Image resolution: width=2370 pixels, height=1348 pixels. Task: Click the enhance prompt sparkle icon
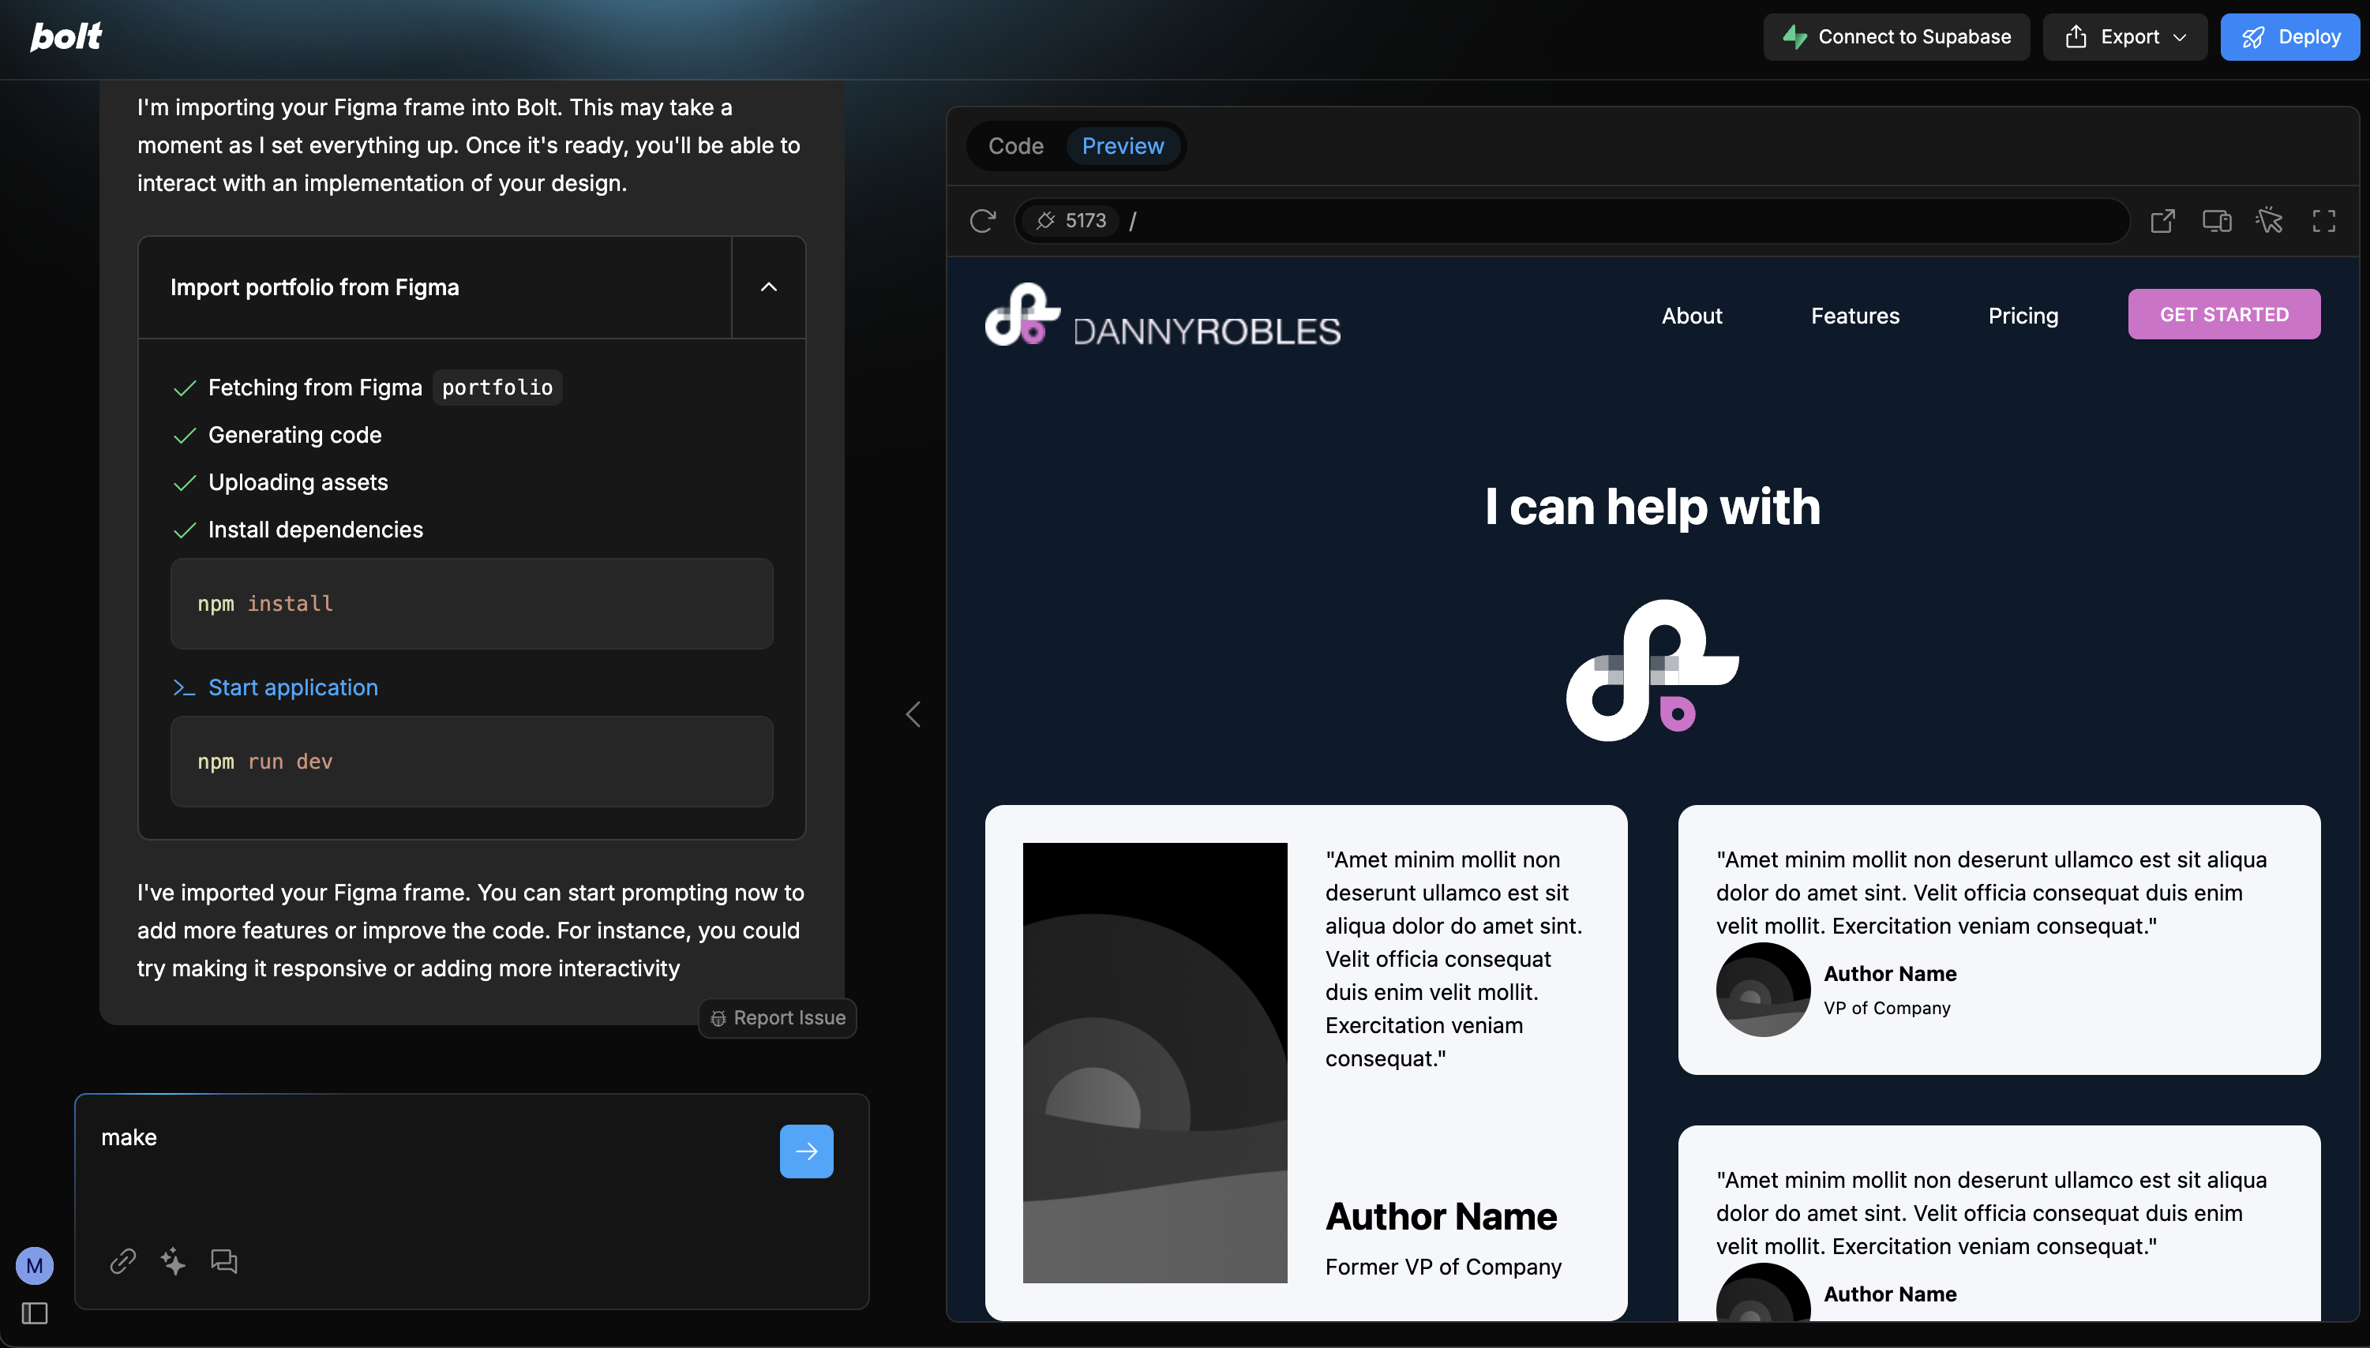pyautogui.click(x=173, y=1261)
